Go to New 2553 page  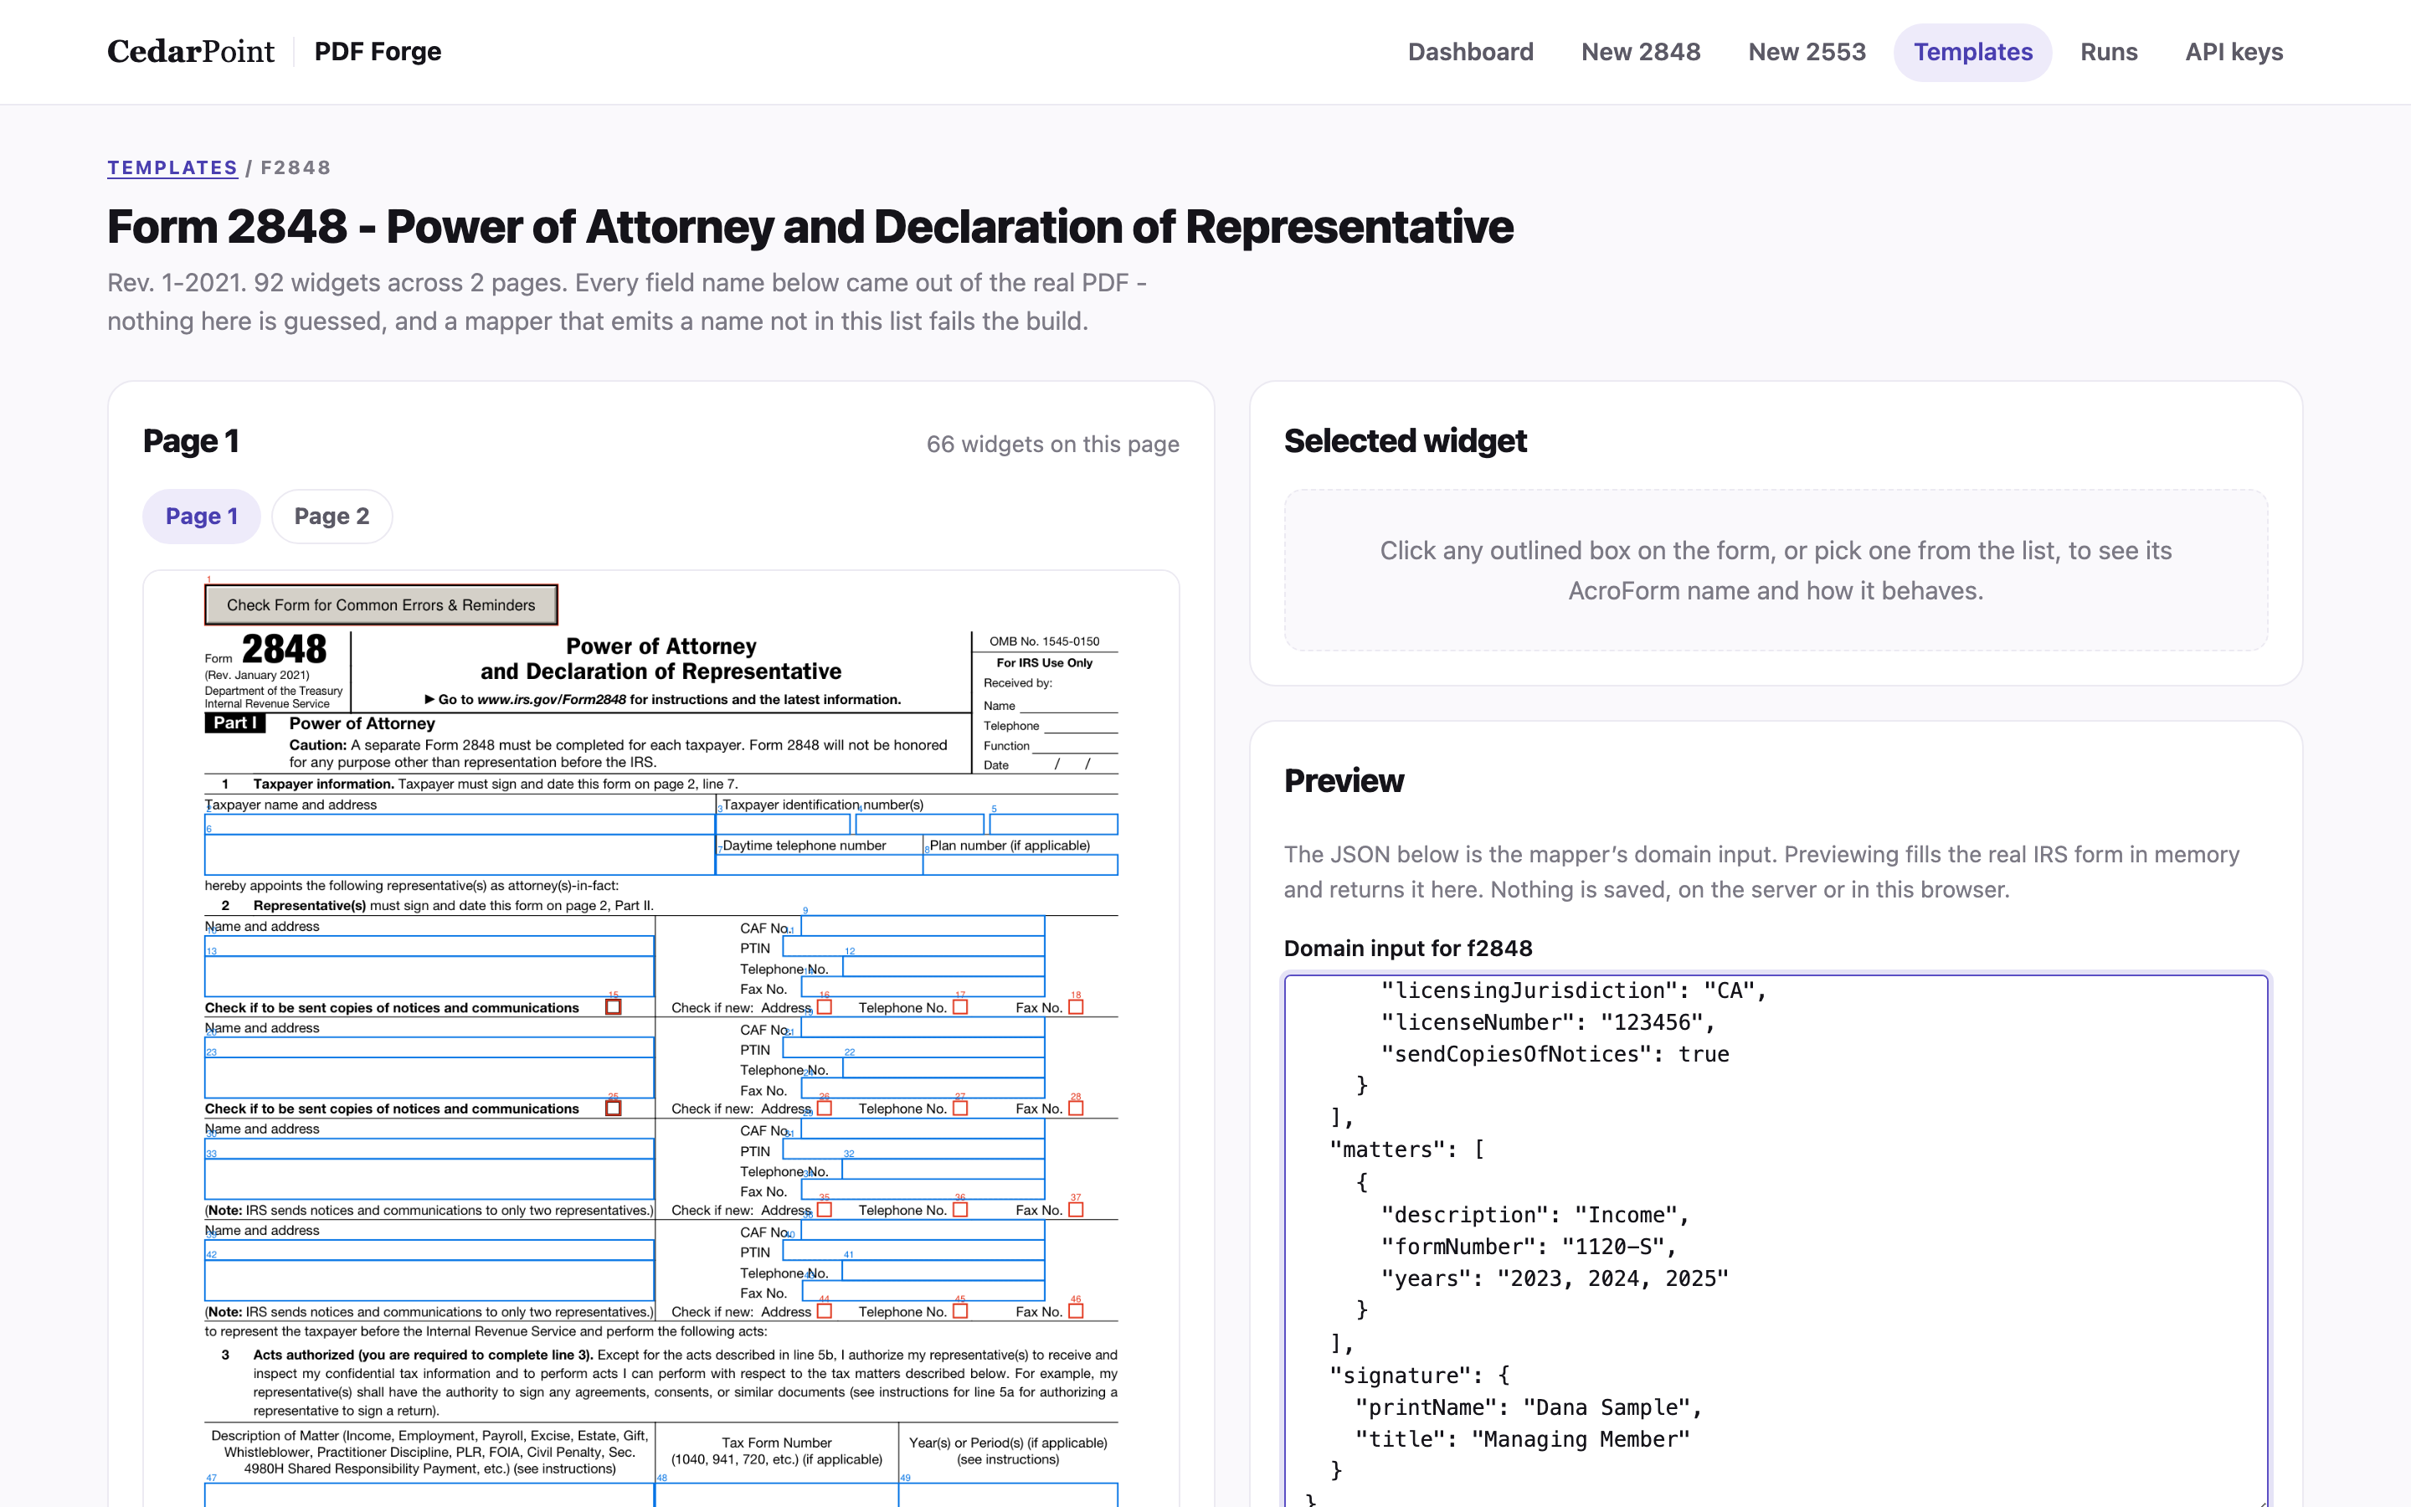(x=1807, y=52)
